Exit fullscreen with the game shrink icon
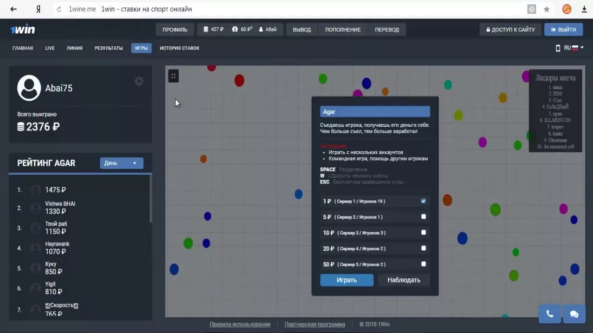 (x=173, y=76)
